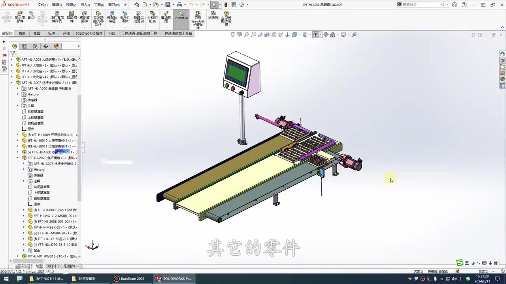This screenshot has height=284, width=506.
Task: Click the Save floppy disk icon
Action: coord(168,5)
